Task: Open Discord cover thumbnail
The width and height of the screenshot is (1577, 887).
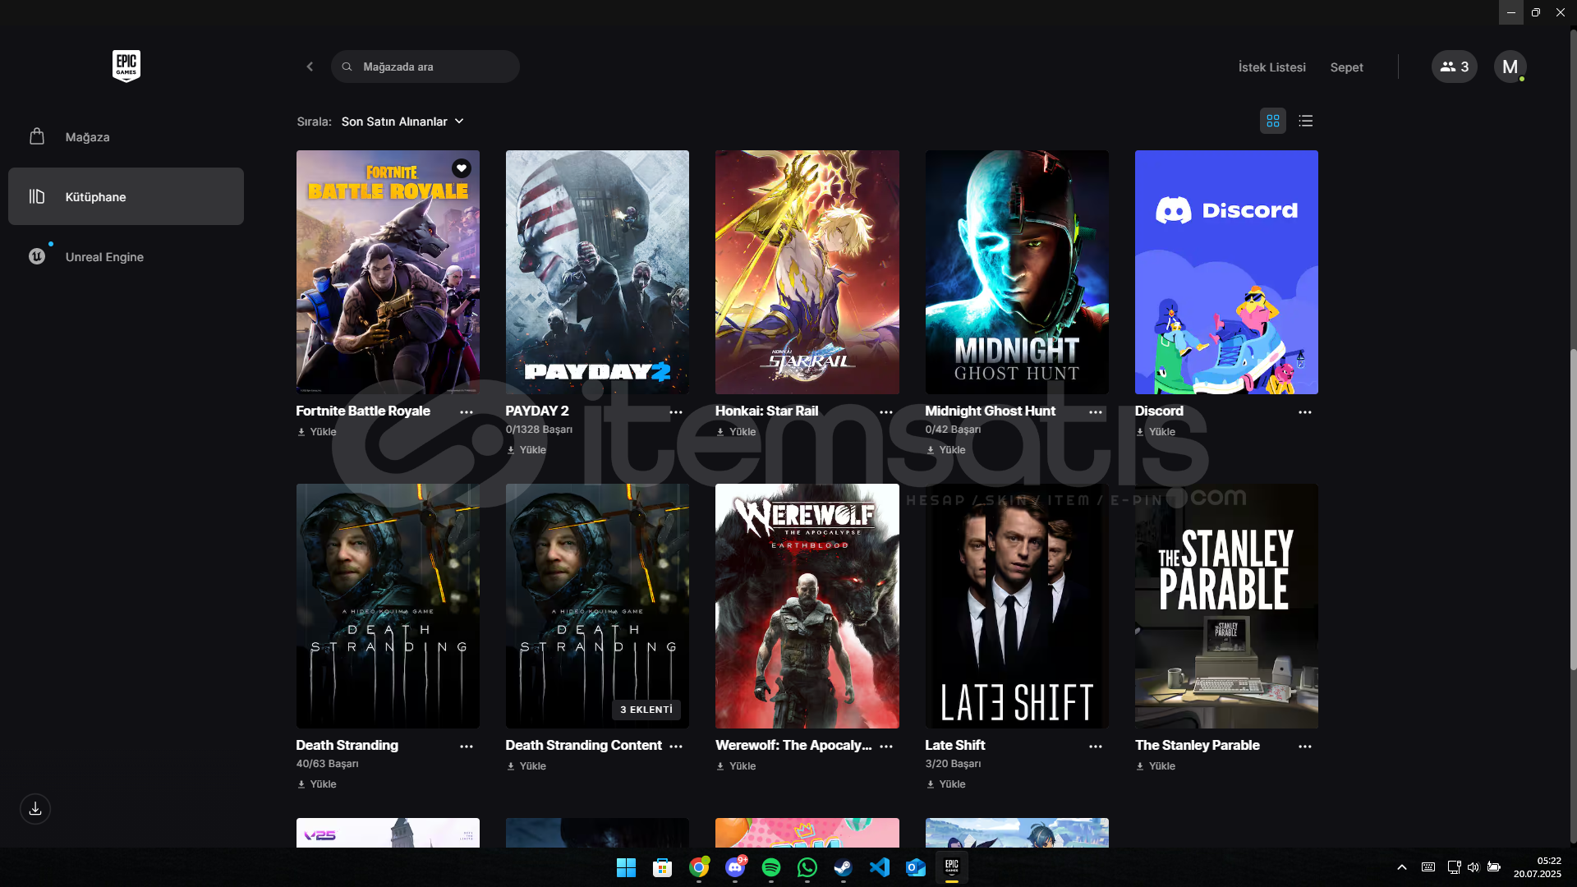Action: tap(1226, 272)
